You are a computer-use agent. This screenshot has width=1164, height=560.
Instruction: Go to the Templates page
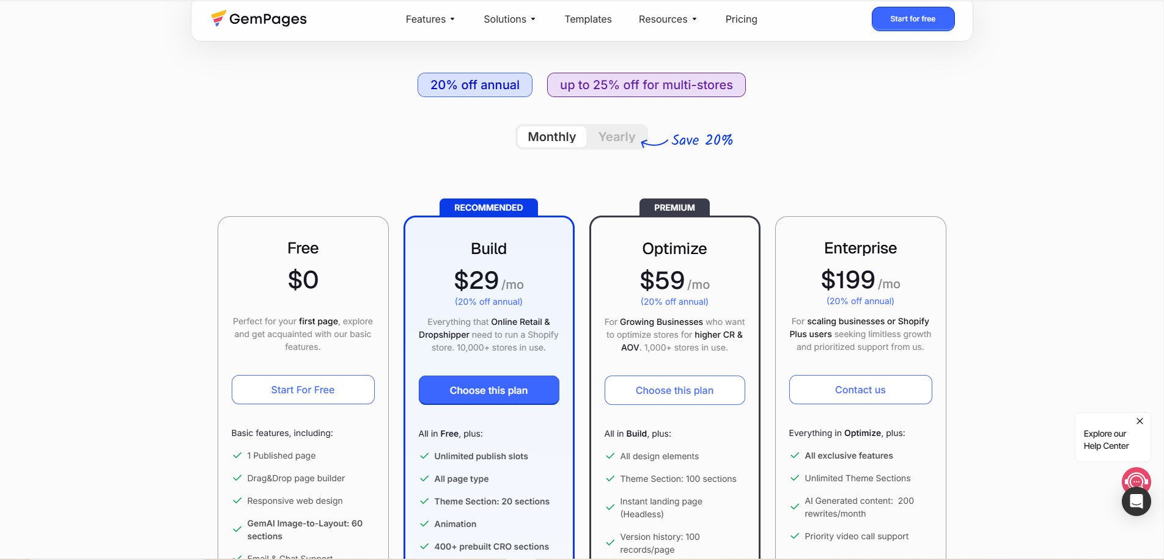pyautogui.click(x=588, y=19)
